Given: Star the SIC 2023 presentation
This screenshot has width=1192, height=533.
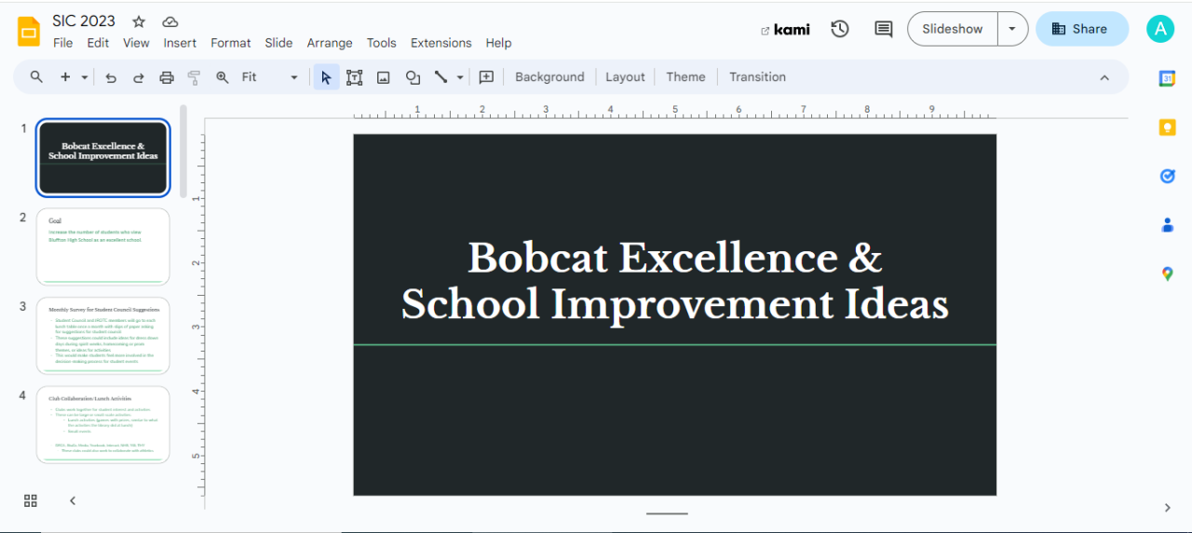Looking at the screenshot, I should click(139, 21).
